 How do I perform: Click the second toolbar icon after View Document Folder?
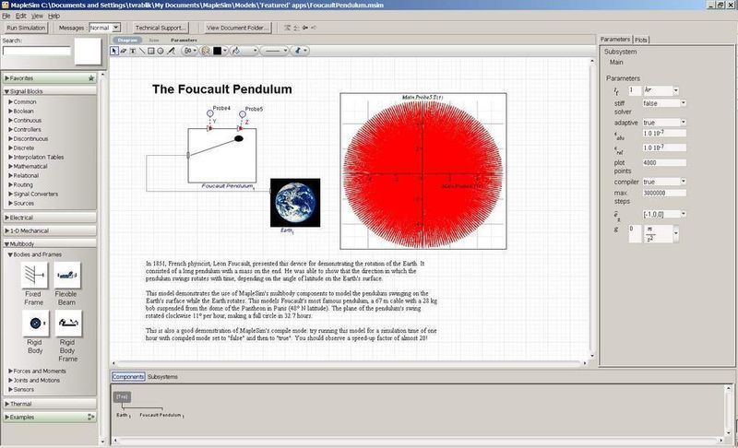(x=296, y=28)
